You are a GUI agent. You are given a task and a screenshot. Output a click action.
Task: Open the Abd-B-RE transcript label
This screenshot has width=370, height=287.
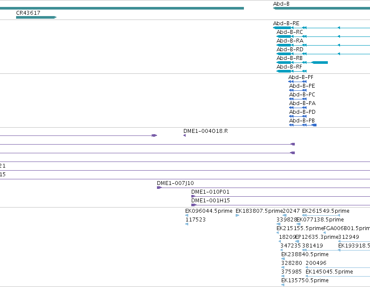(286, 23)
